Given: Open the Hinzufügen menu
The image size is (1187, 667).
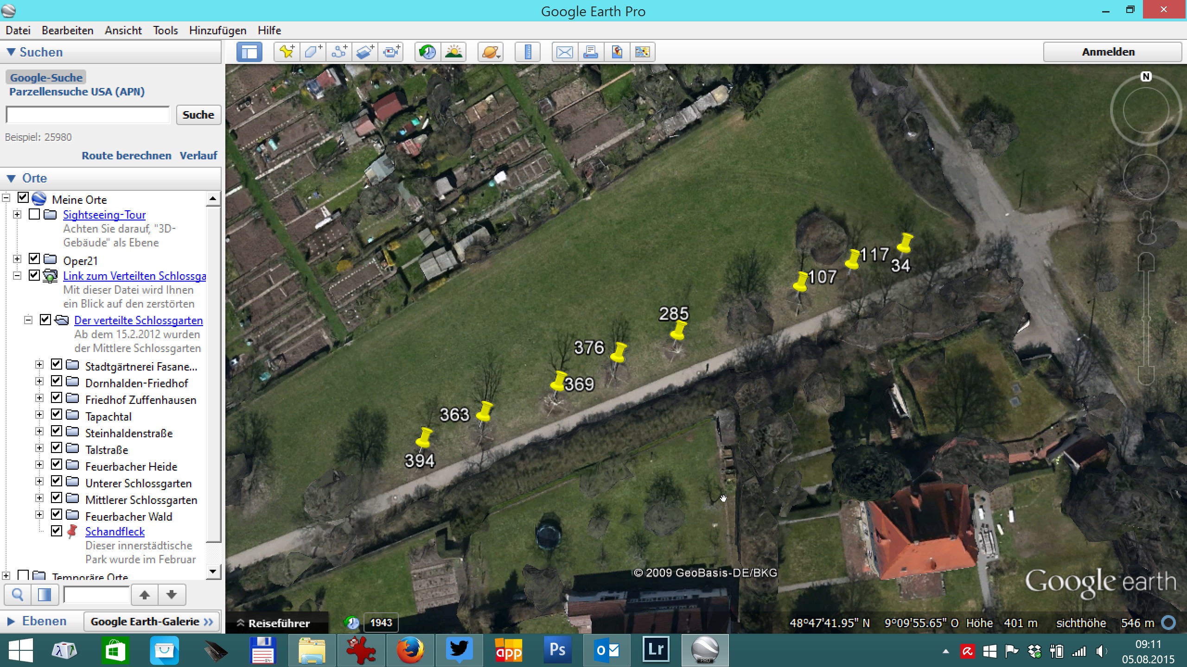Looking at the screenshot, I should [217, 31].
